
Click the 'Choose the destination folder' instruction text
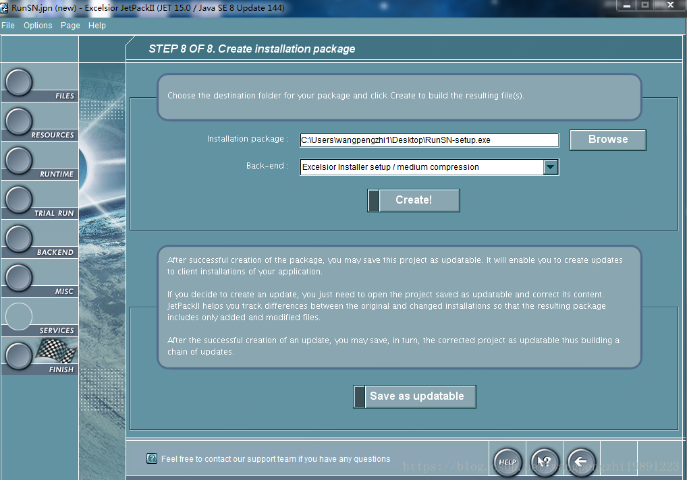346,95
